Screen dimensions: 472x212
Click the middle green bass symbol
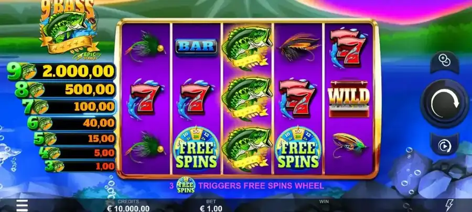coord(247,98)
